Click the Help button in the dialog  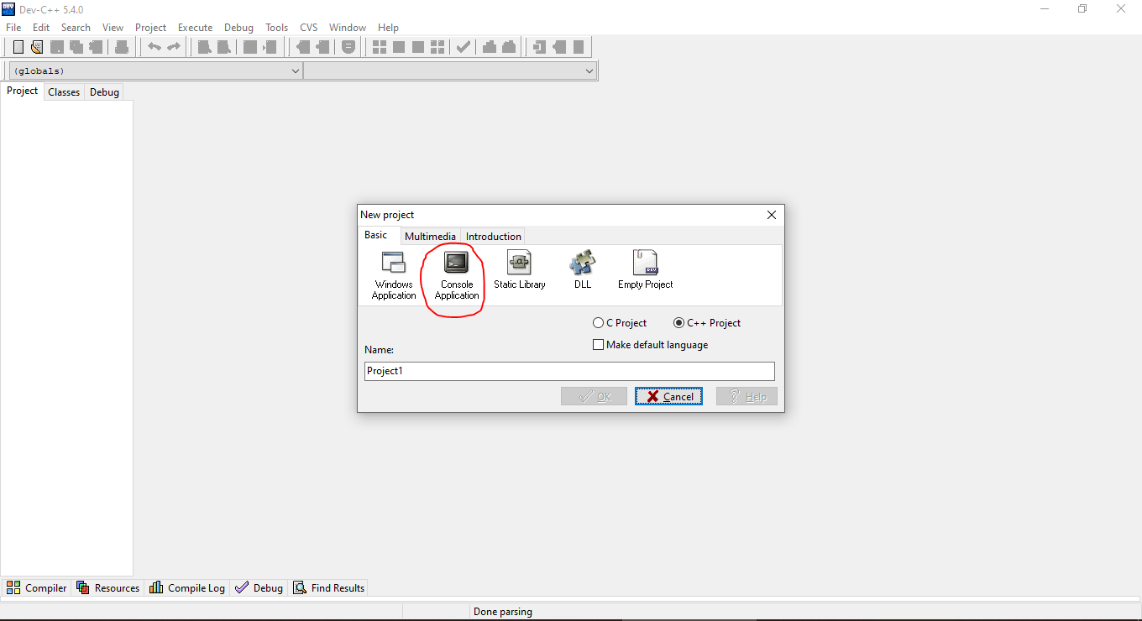pos(746,396)
